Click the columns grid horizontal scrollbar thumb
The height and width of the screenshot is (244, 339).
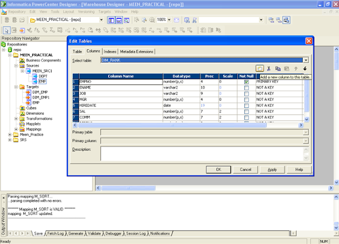[x=172, y=125]
